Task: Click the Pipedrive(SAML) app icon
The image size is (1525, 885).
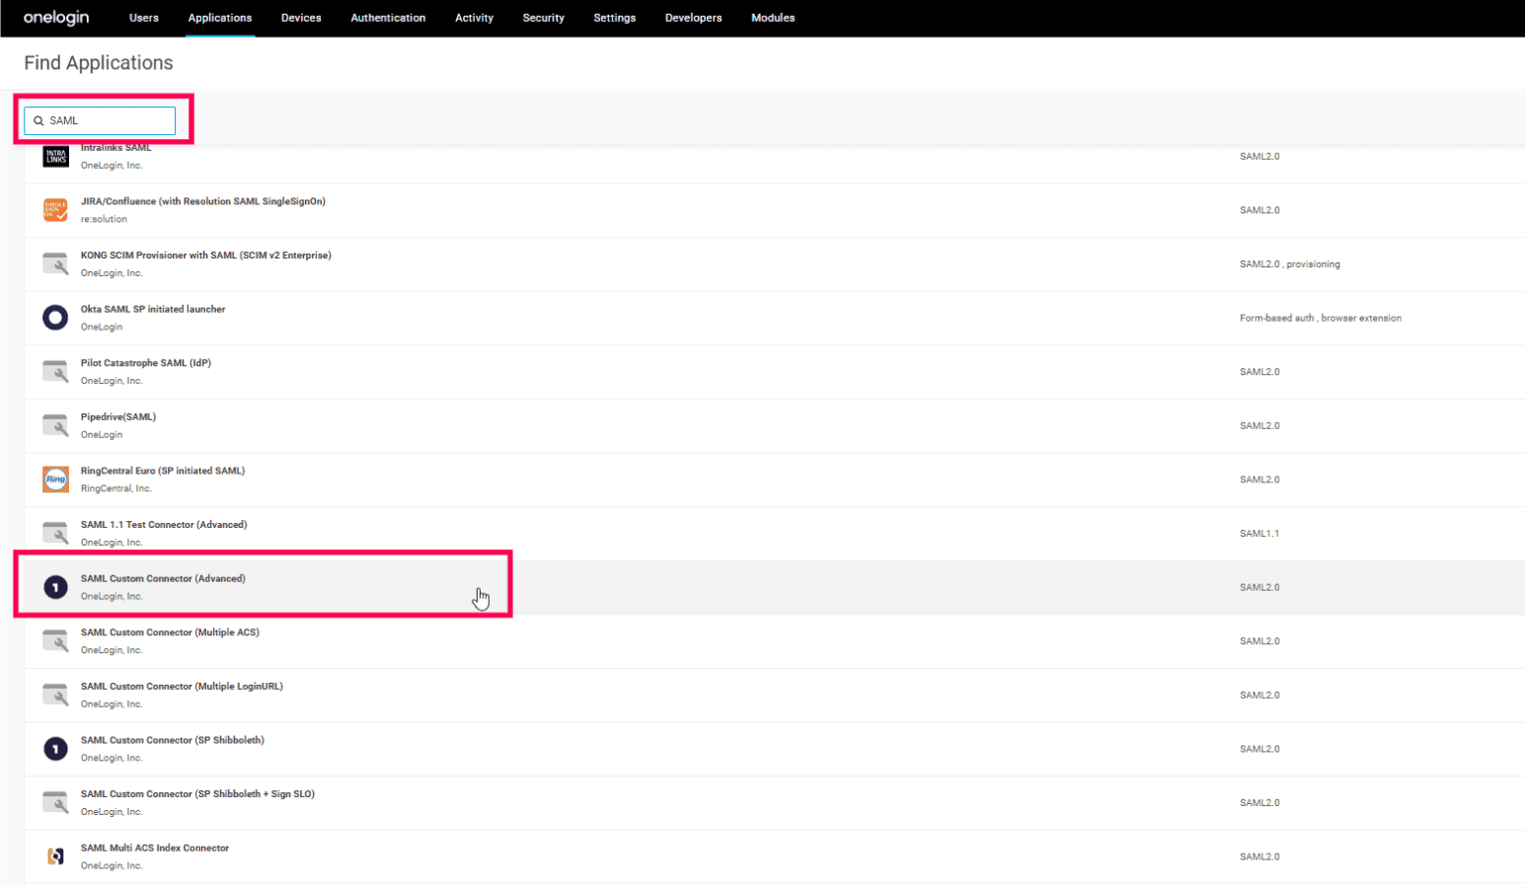Action: click(x=55, y=425)
